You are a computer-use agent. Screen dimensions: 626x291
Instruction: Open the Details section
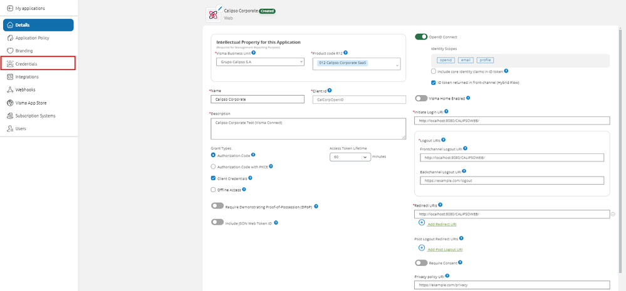(x=38, y=25)
